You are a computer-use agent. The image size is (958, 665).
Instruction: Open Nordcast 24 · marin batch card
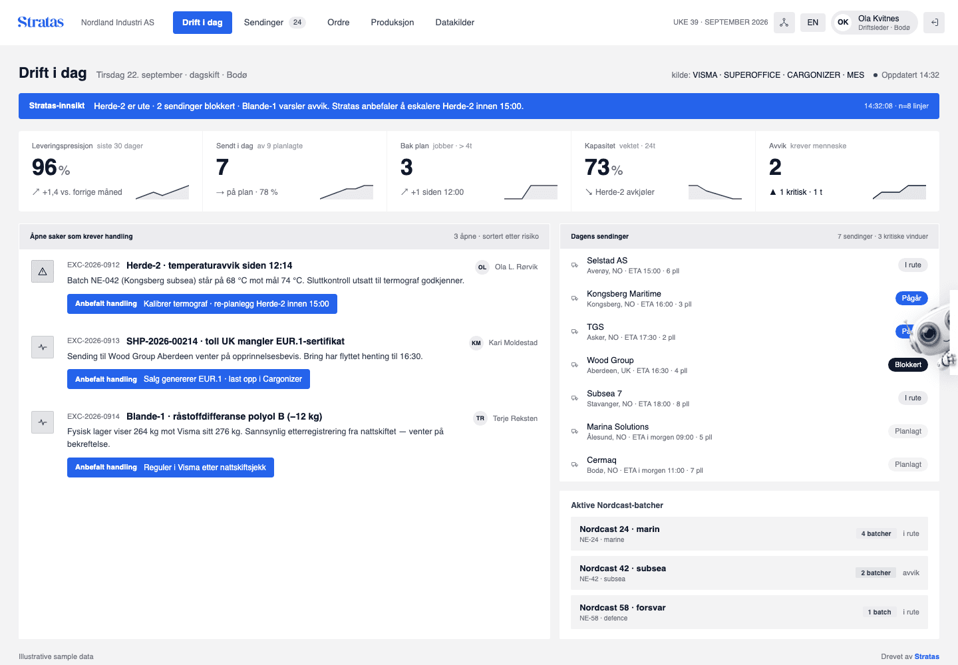click(x=749, y=534)
